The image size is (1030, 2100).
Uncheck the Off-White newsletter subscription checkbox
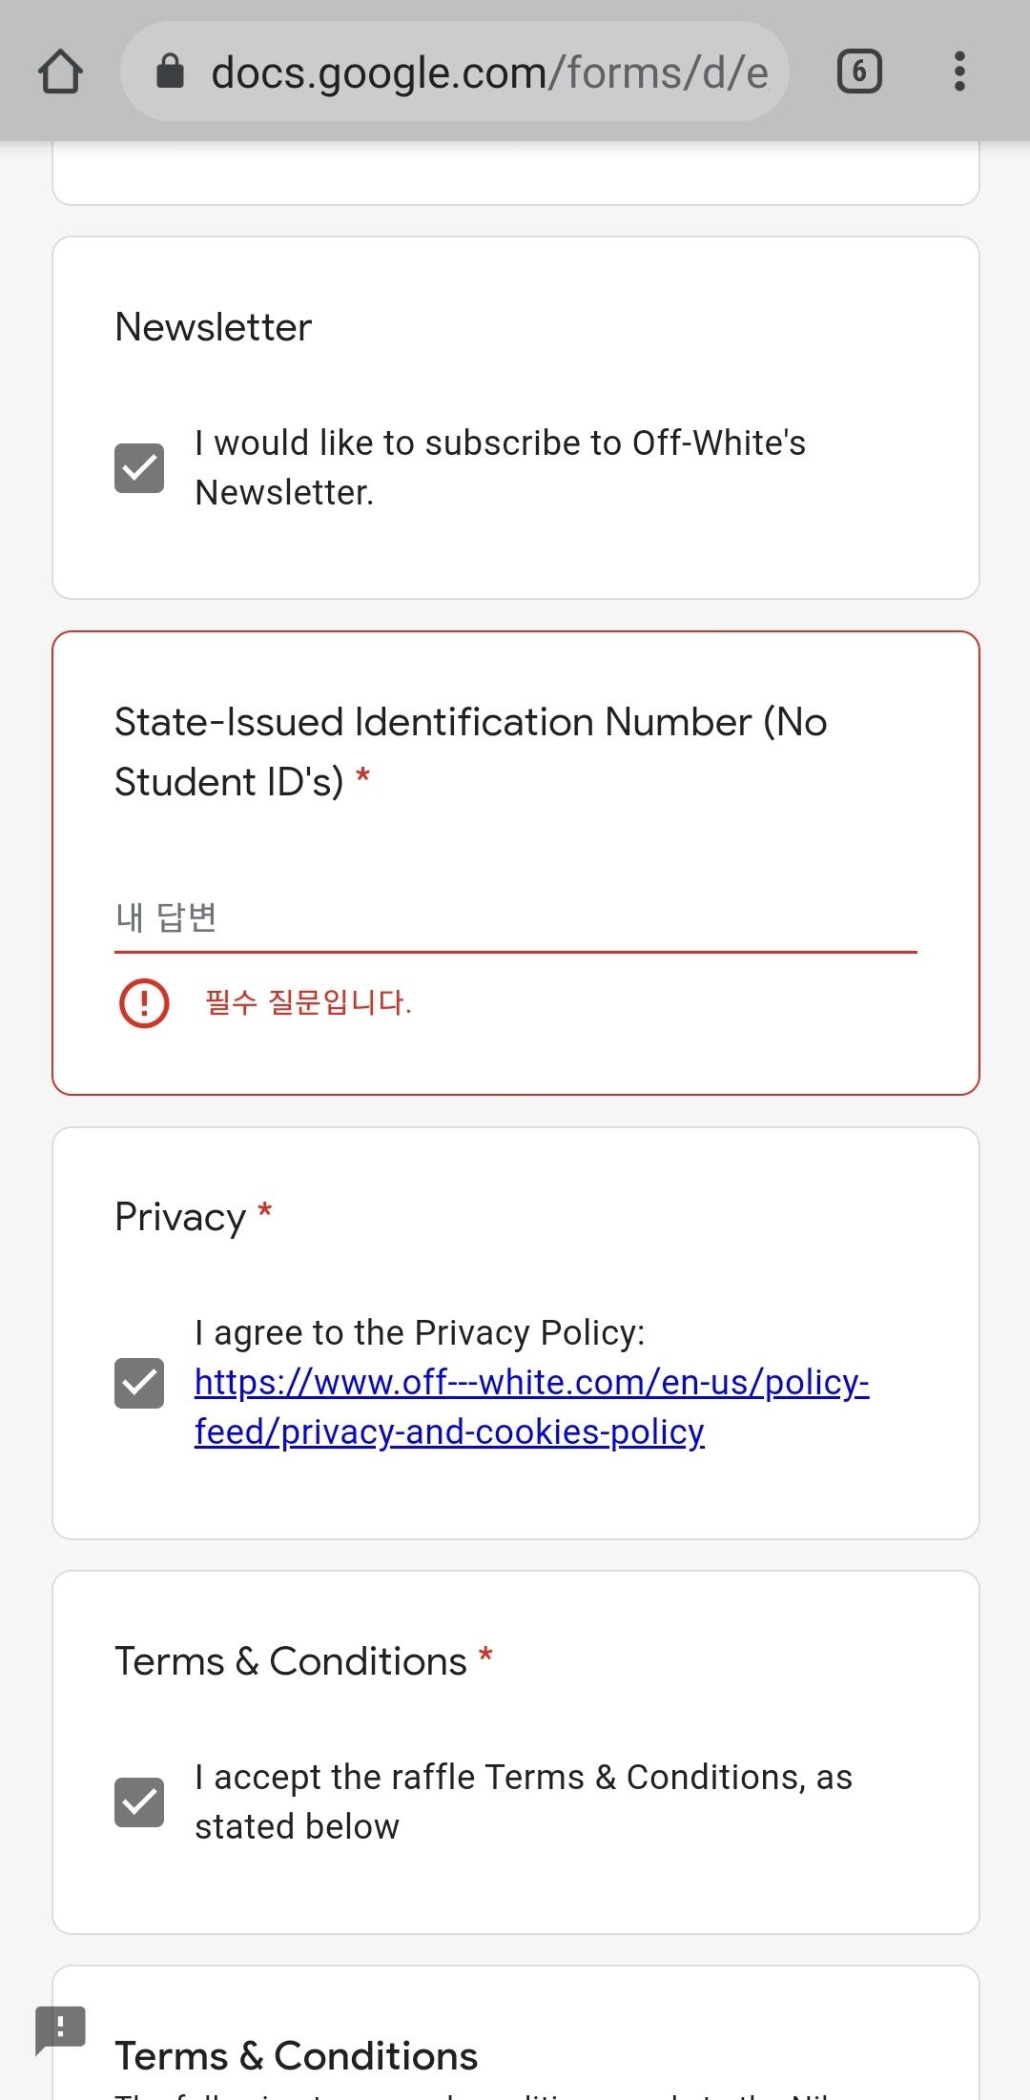coord(139,468)
